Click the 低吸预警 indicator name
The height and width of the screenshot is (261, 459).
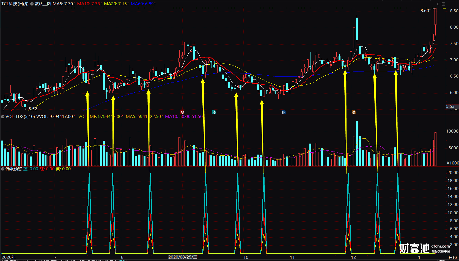click(x=14, y=169)
